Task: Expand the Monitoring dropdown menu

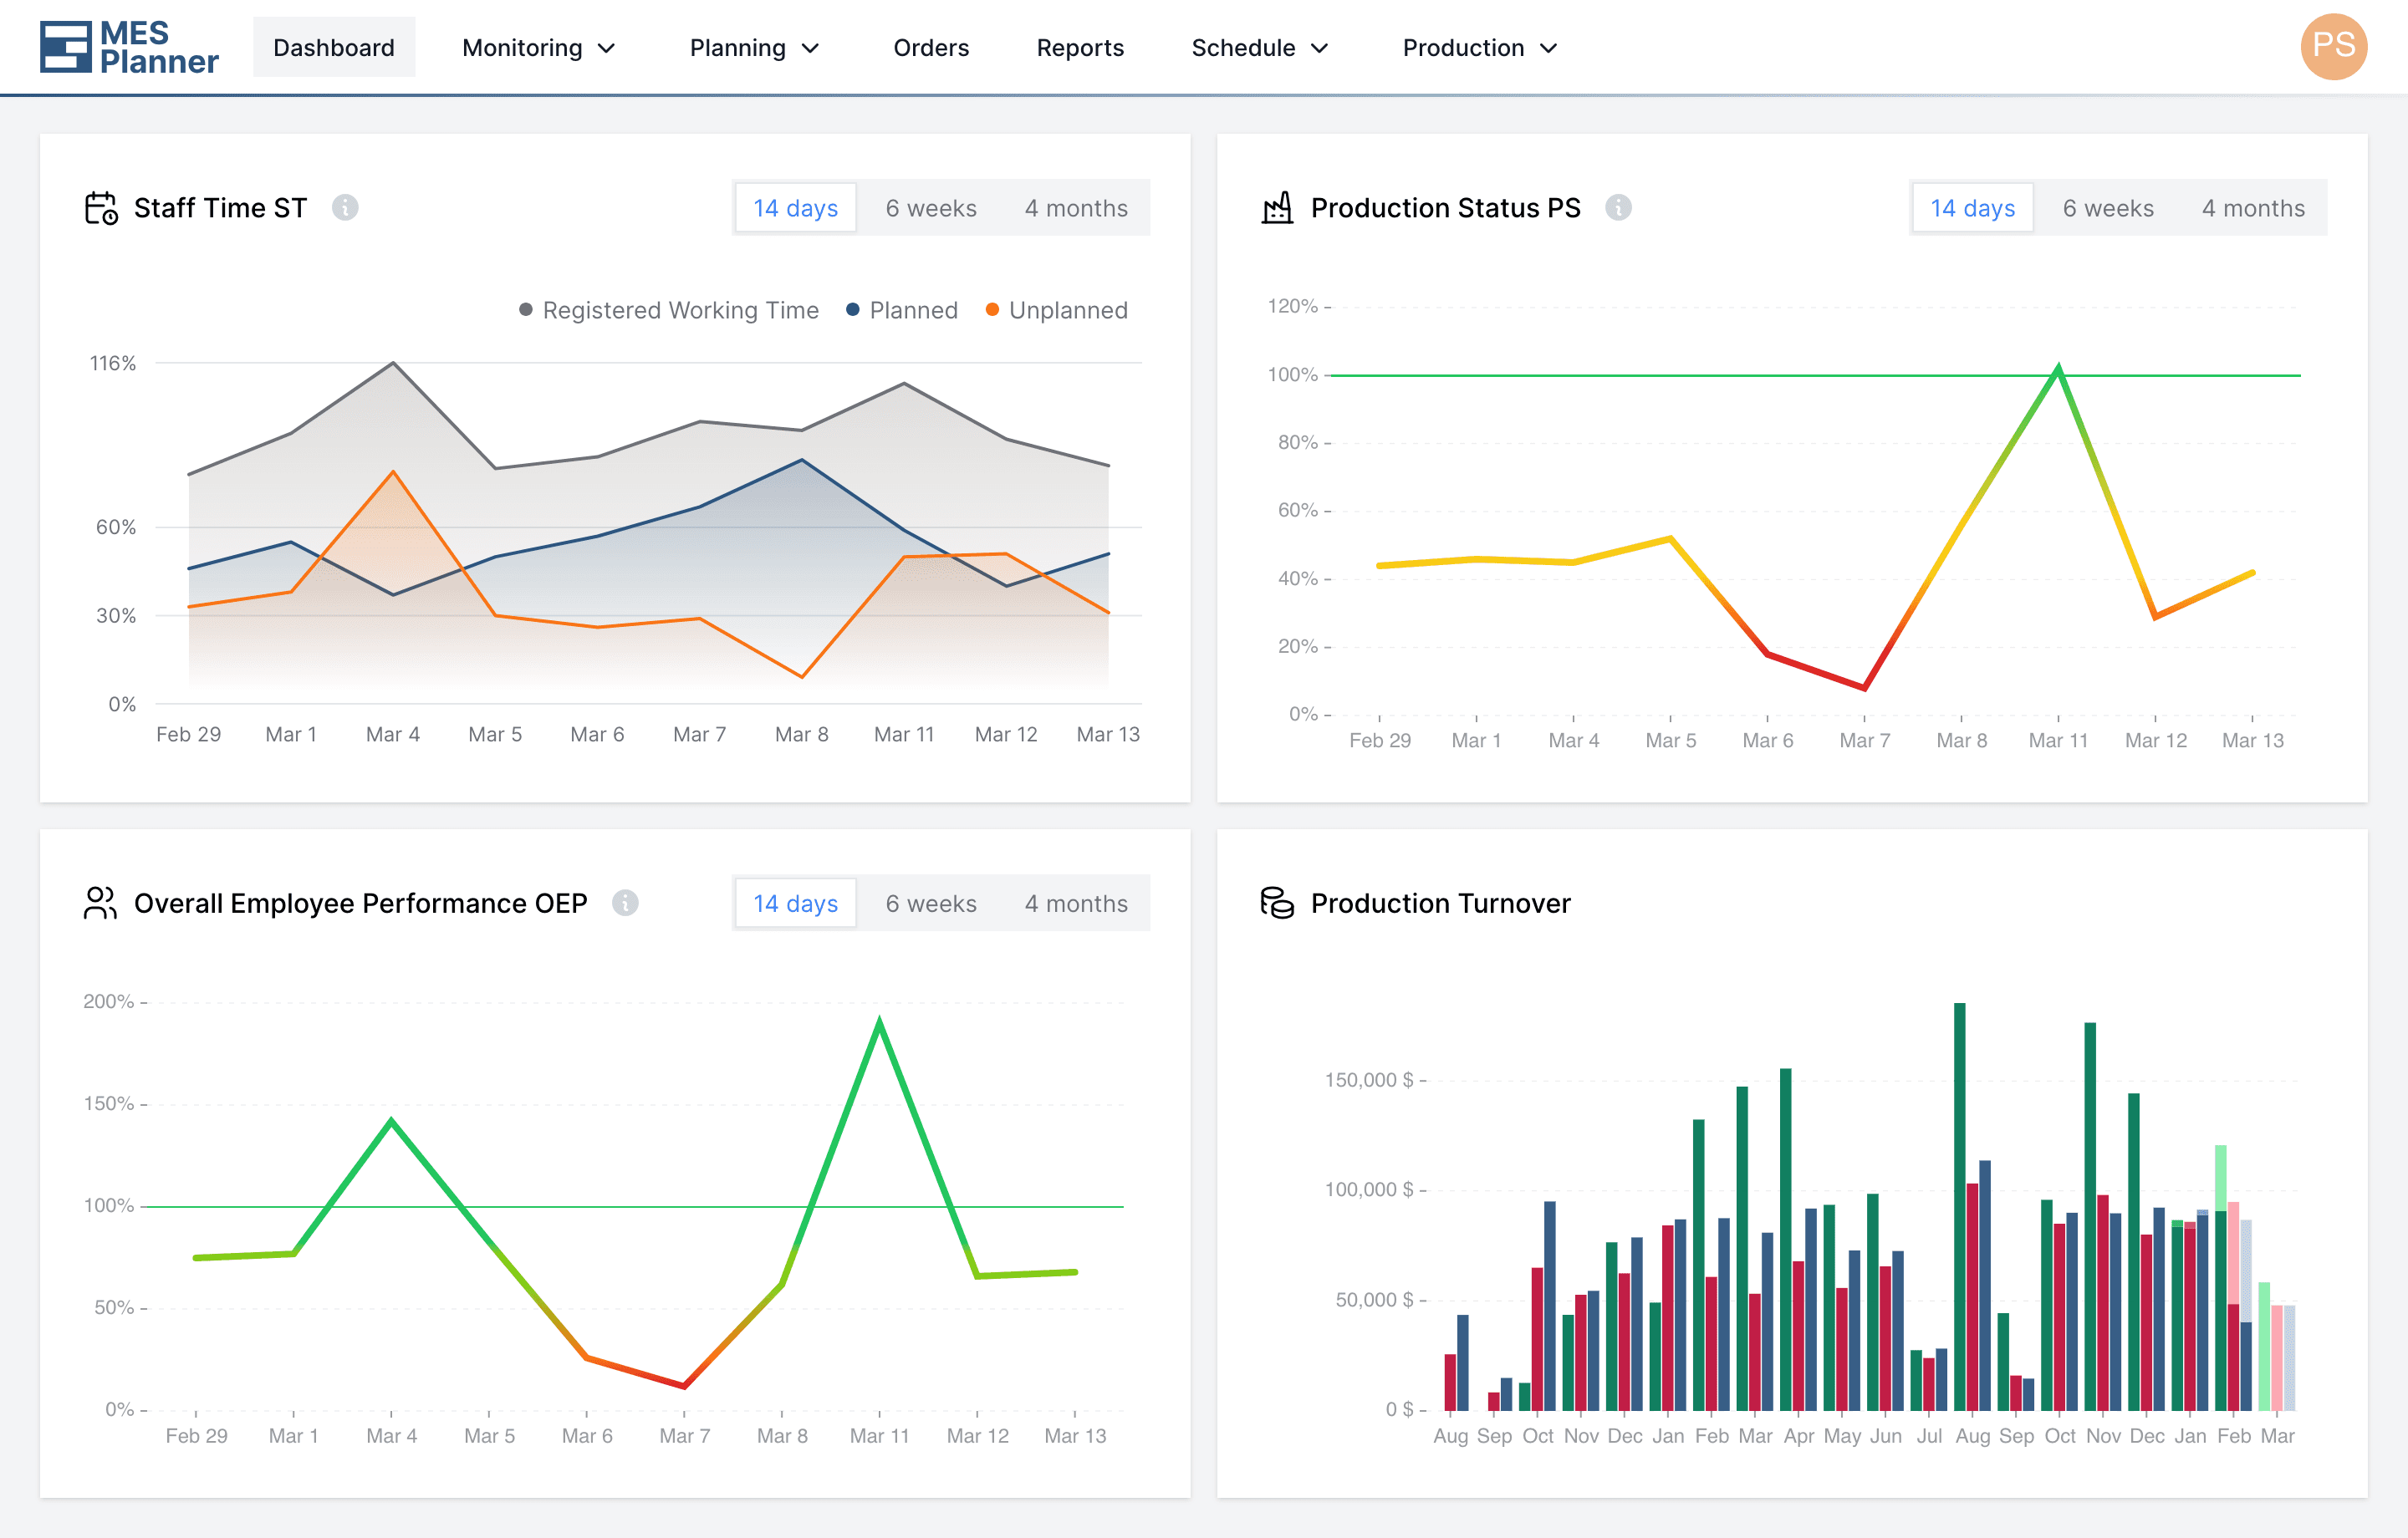Action: pos(539,48)
